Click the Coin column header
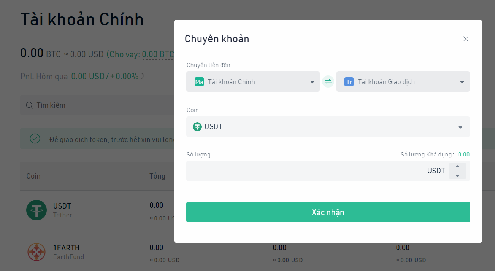The width and height of the screenshot is (495, 271). click(33, 176)
